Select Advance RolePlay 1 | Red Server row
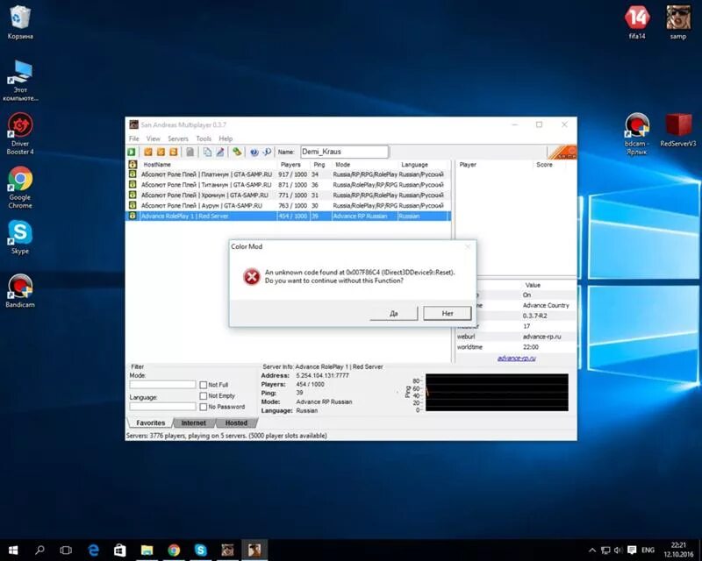Image resolution: width=702 pixels, height=561 pixels. (x=289, y=217)
